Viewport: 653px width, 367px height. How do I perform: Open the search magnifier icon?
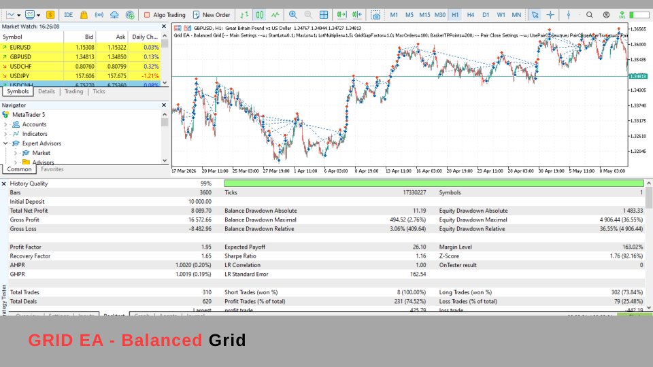pos(590,15)
